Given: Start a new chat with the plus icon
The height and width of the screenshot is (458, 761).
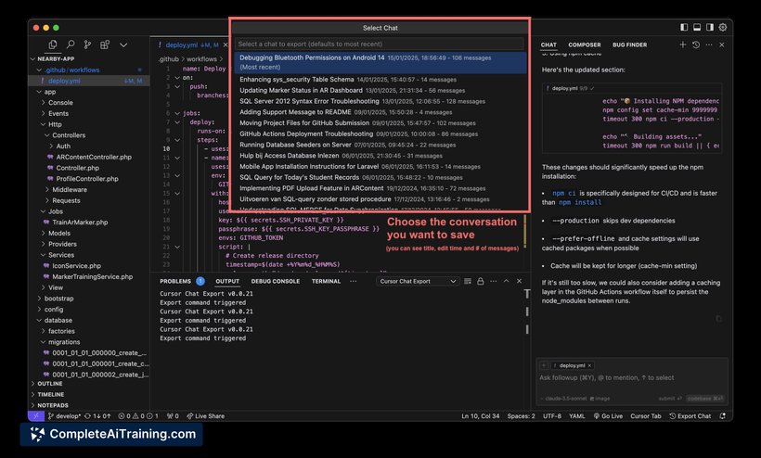Looking at the screenshot, I should click(x=682, y=45).
